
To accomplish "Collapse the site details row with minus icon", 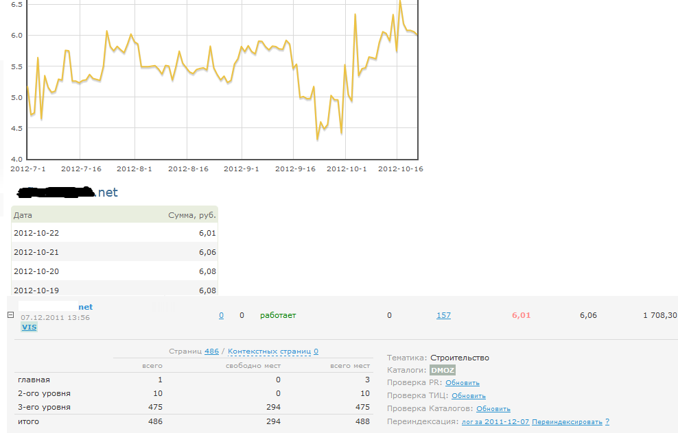I will [10, 315].
